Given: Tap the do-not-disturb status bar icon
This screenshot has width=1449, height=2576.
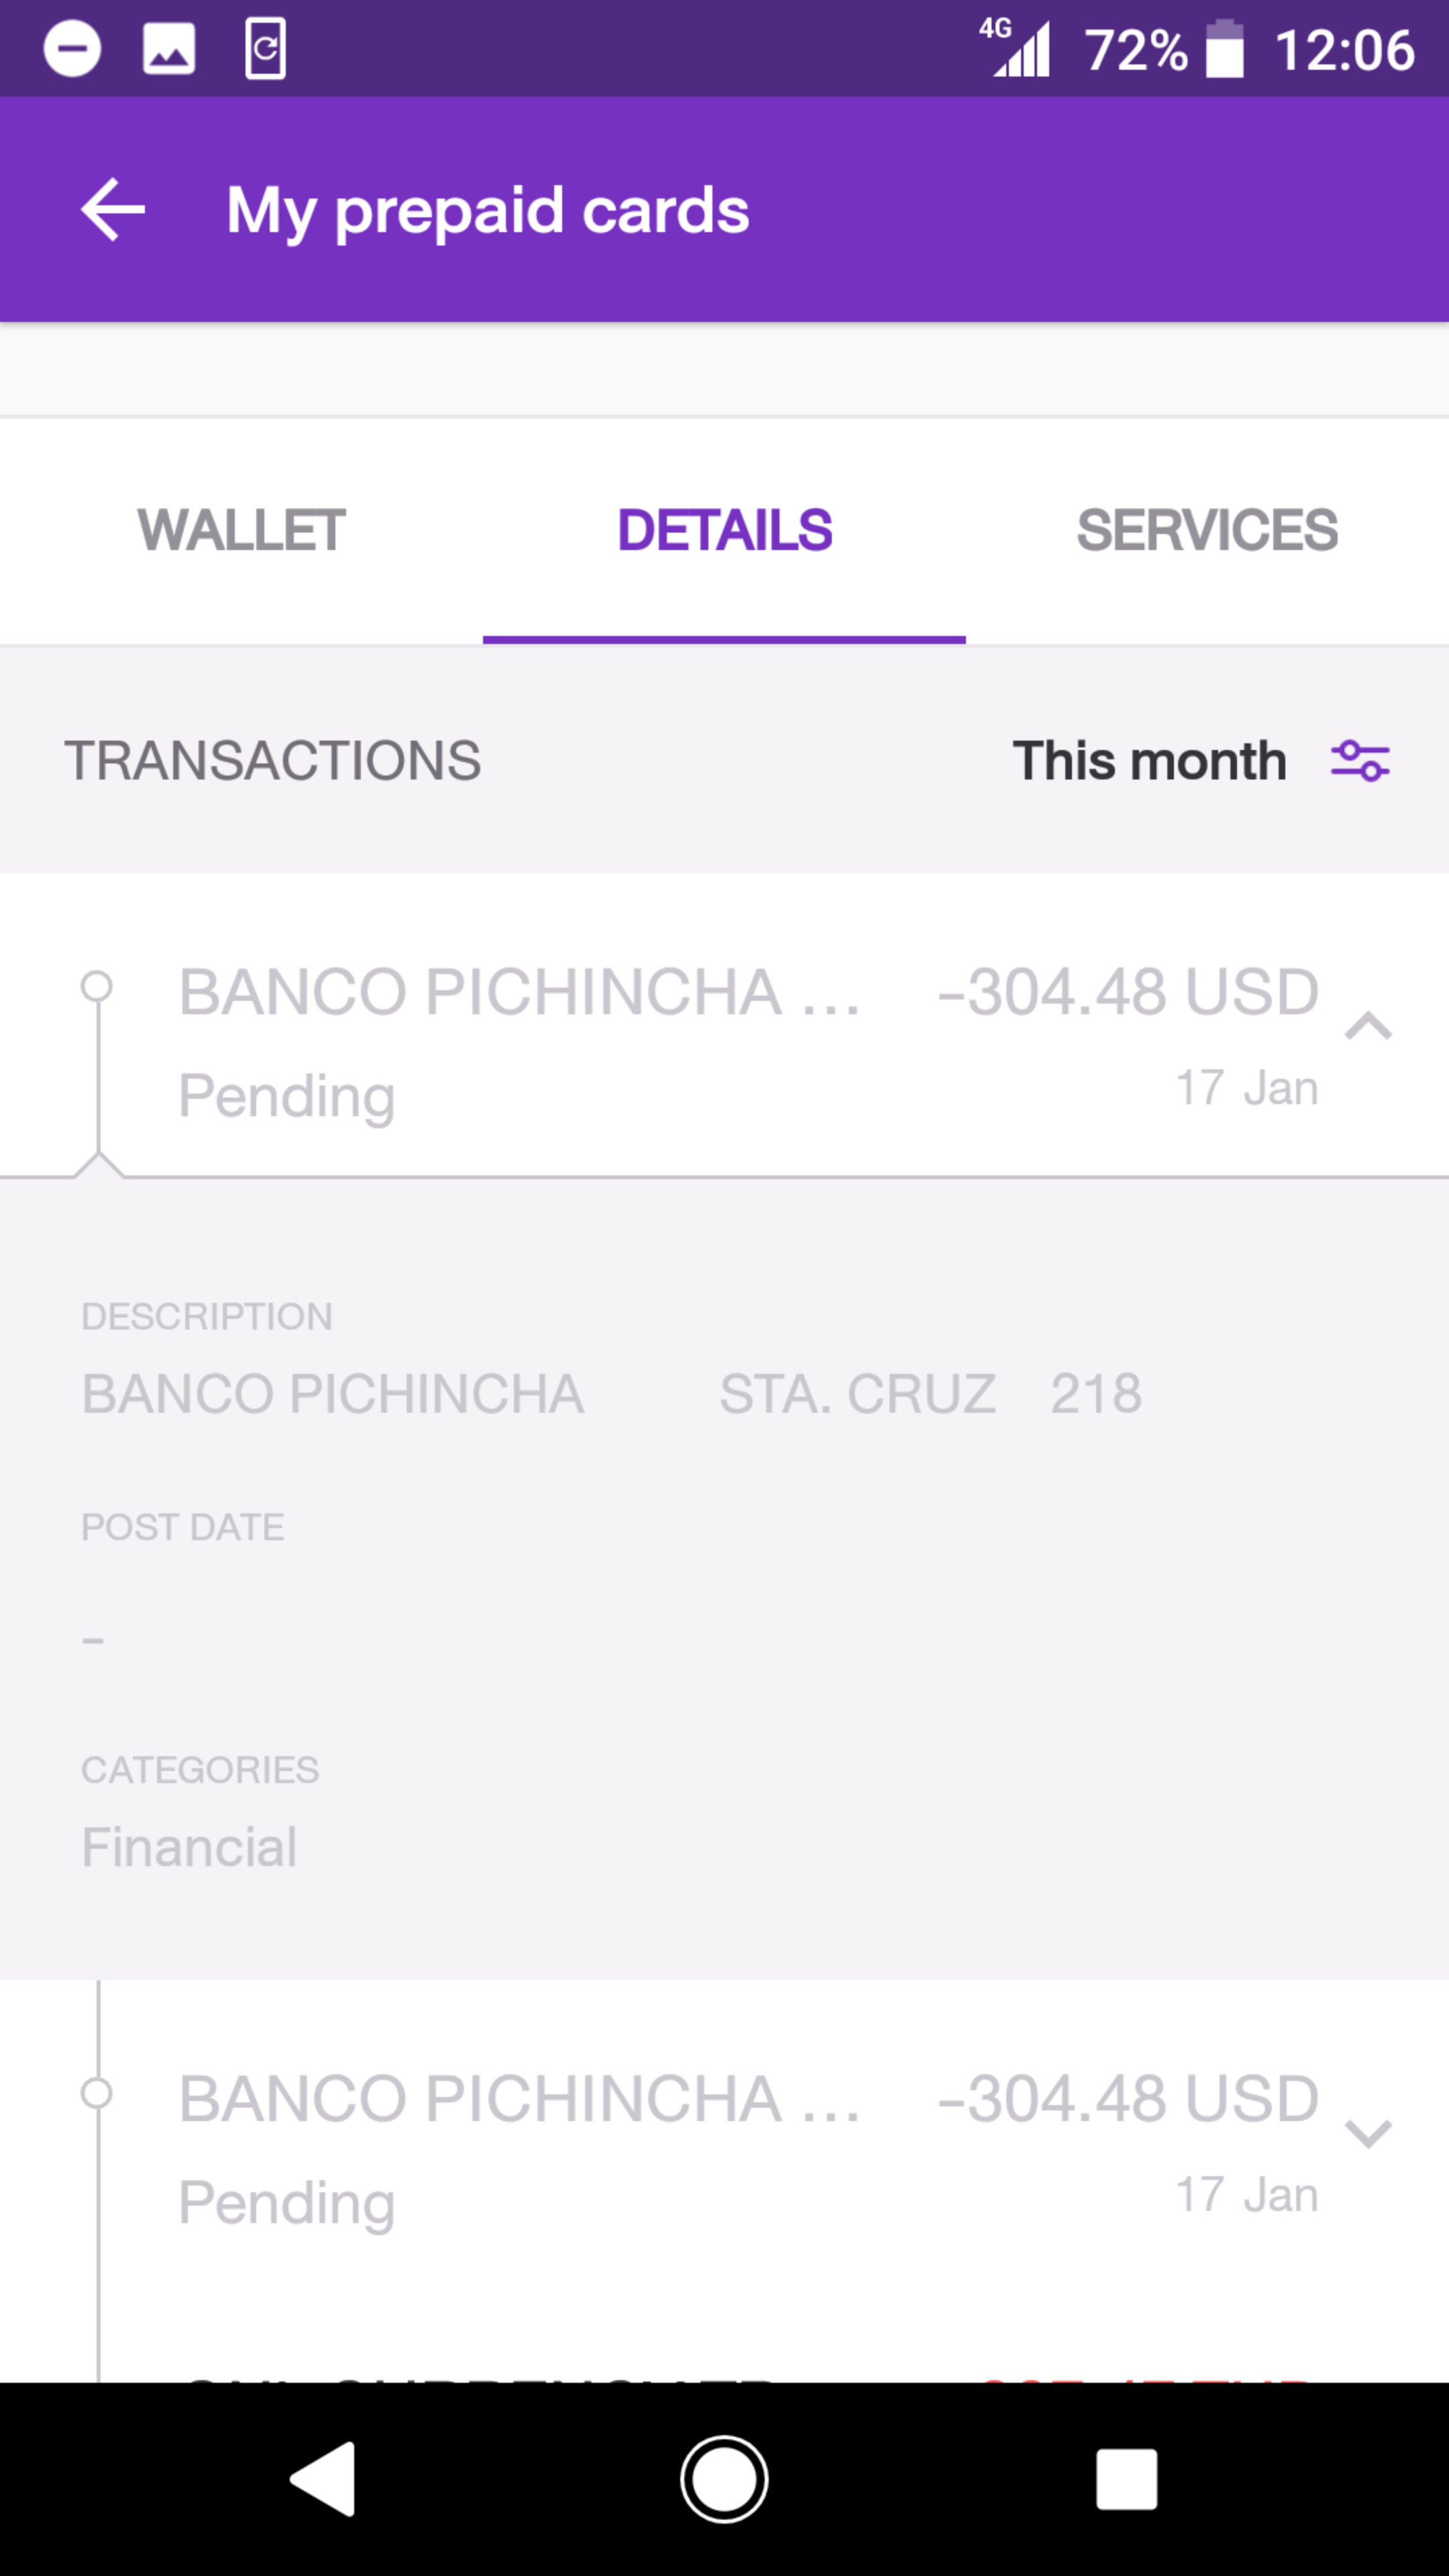Looking at the screenshot, I should click(72, 49).
